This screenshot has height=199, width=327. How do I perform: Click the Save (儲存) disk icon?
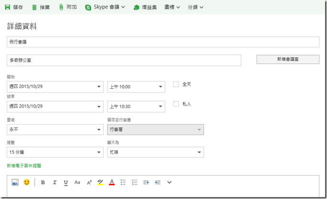(x=8, y=7)
